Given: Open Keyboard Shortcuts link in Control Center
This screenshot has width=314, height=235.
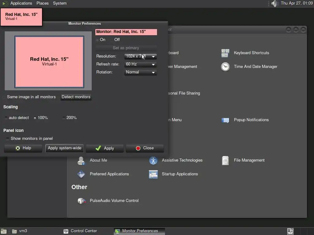Looking at the screenshot, I should [x=251, y=53].
